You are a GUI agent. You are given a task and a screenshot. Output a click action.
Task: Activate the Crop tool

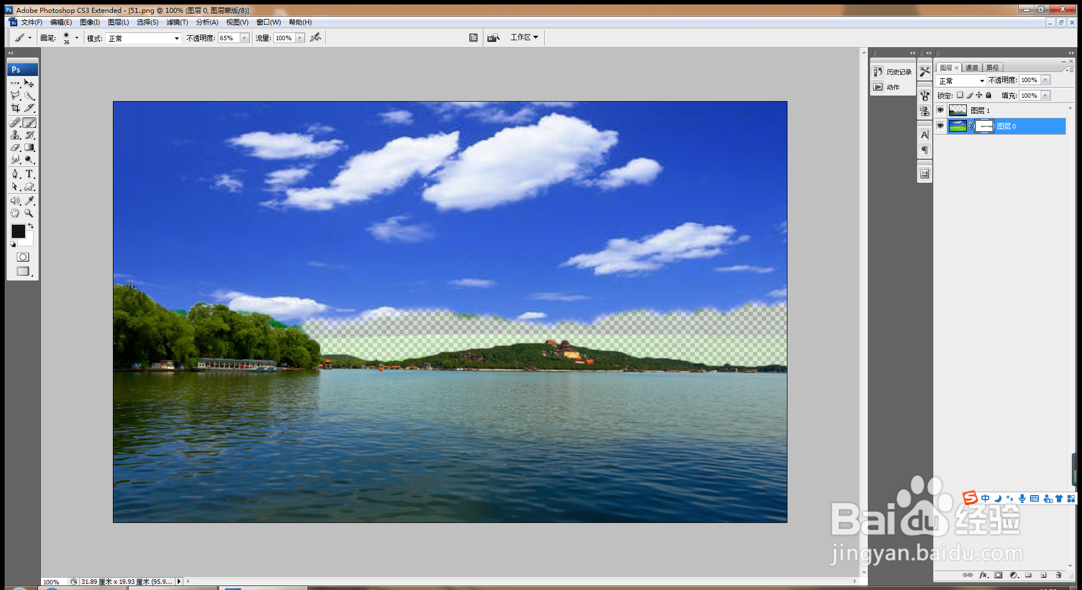(x=15, y=108)
